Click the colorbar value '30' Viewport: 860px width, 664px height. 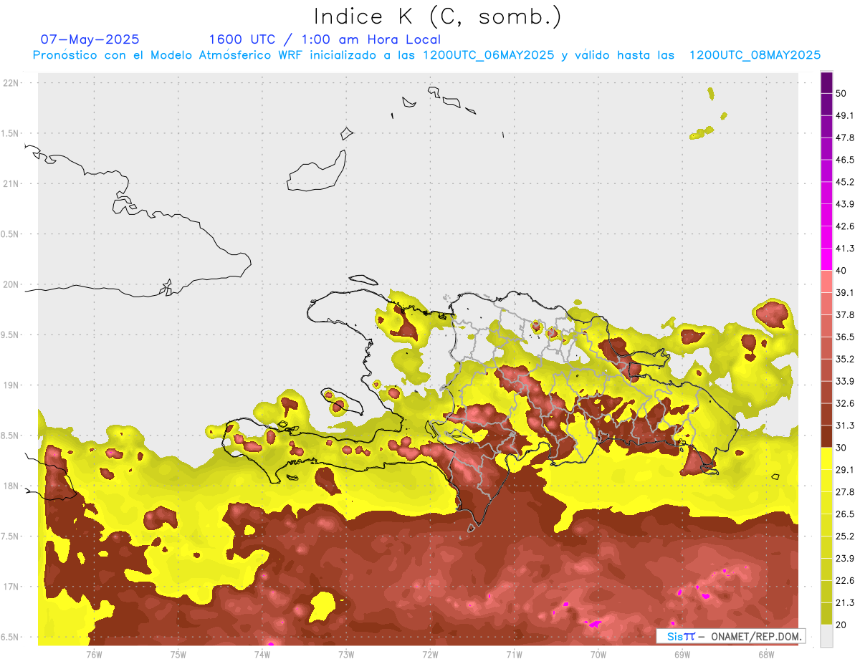click(x=841, y=448)
